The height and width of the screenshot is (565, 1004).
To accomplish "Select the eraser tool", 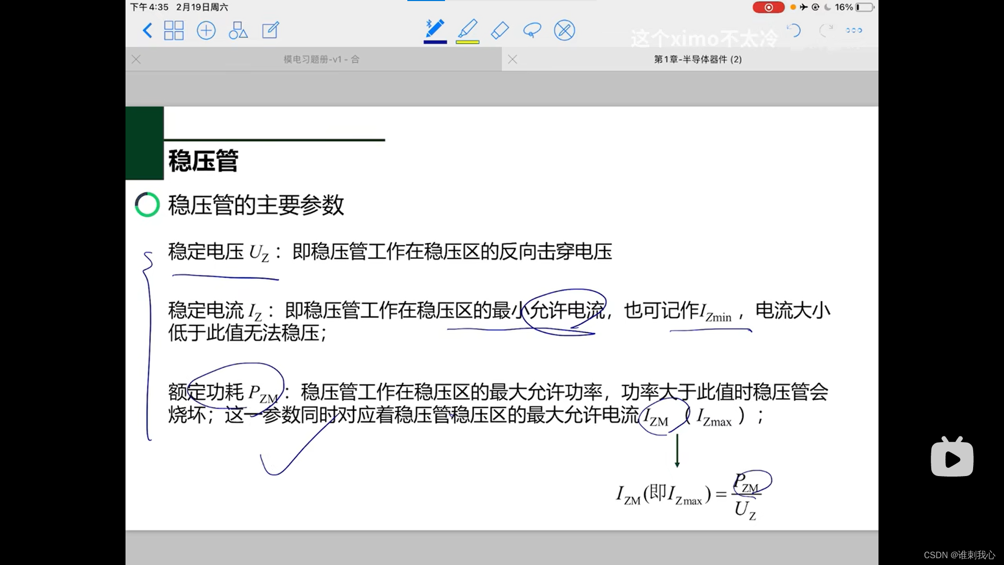I will click(500, 30).
